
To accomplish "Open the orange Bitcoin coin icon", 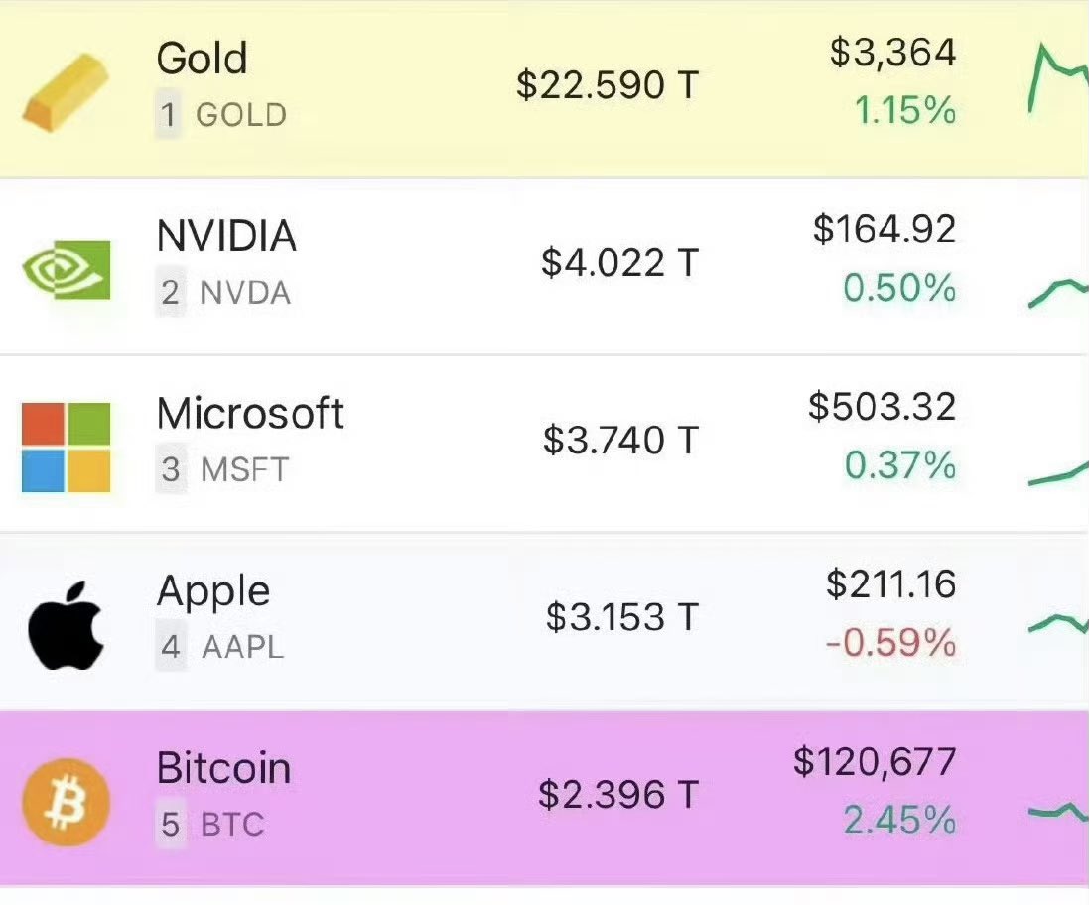I will [x=66, y=802].
